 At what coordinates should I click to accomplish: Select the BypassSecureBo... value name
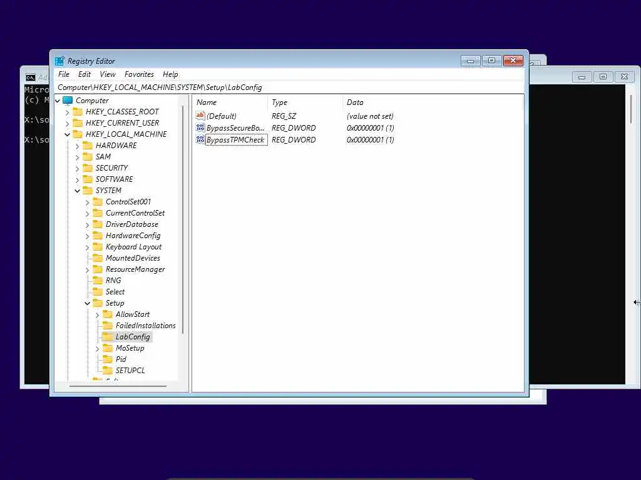click(x=235, y=127)
